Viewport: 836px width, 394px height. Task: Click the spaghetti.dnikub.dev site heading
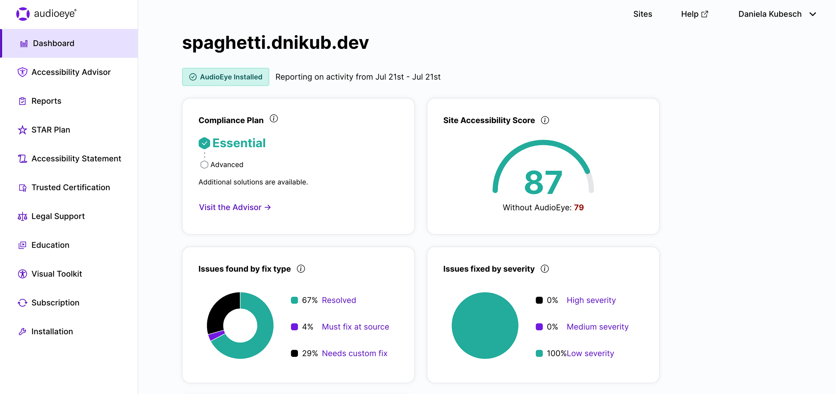pyautogui.click(x=275, y=43)
